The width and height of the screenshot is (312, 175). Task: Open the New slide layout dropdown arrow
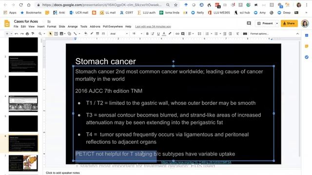(x=11, y=34)
